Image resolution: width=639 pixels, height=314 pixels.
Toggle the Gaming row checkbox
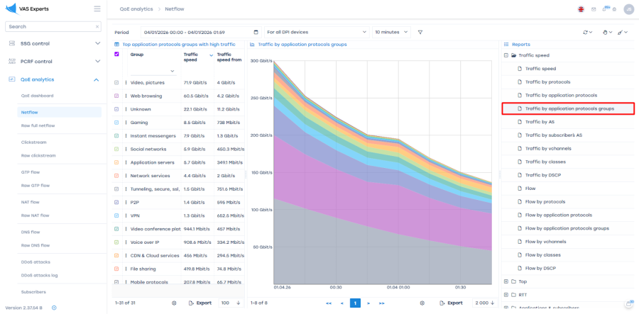tap(117, 123)
